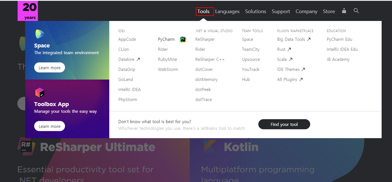This screenshot has width=392, height=182.
Task: Open the dotPeek link
Action: tap(203, 89)
